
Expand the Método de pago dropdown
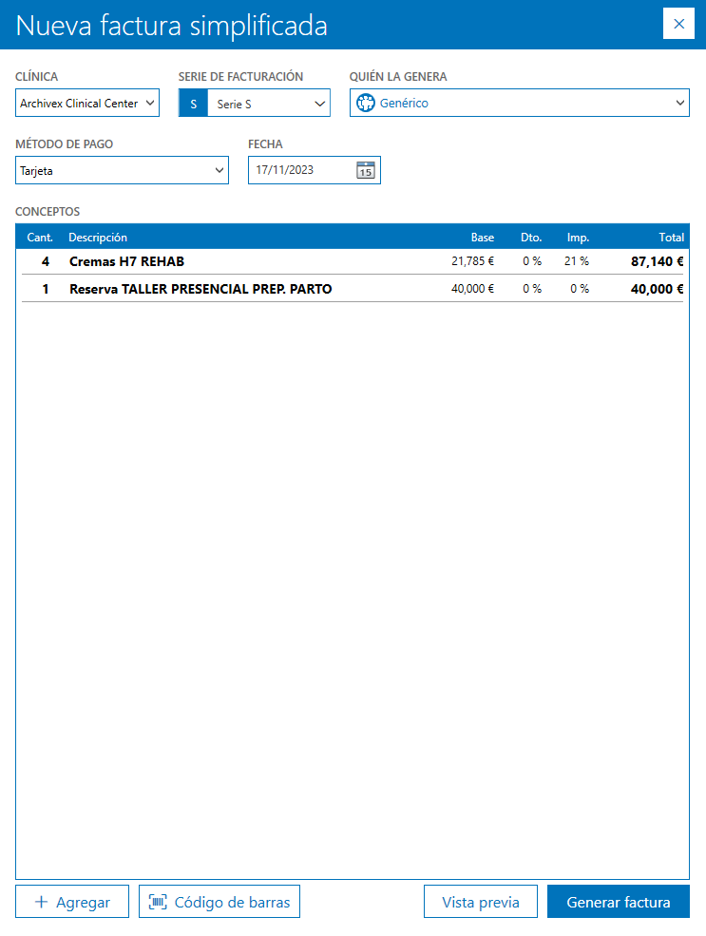click(122, 171)
